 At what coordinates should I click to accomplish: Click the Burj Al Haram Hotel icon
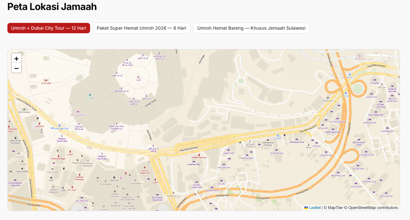pyautogui.click(x=359, y=139)
